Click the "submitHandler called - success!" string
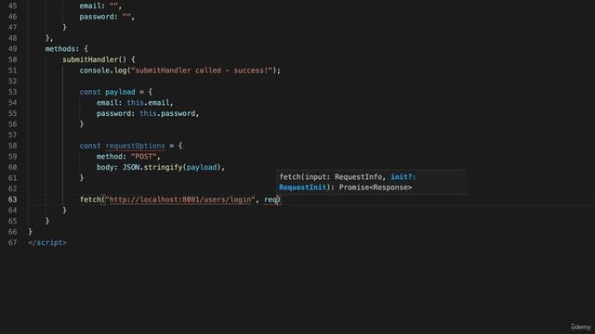 pyautogui.click(x=202, y=71)
